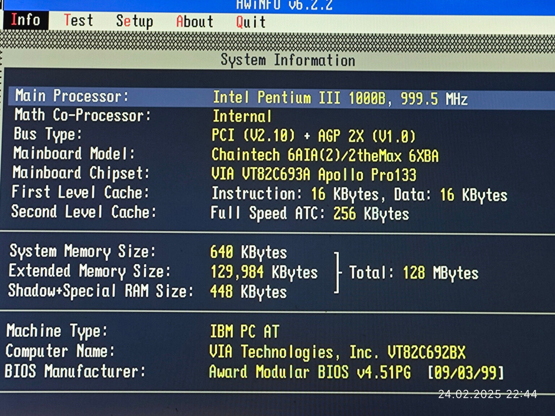
Task: Click the 'Full Speed ATC: 256 KBytes' value
Action: (x=310, y=213)
